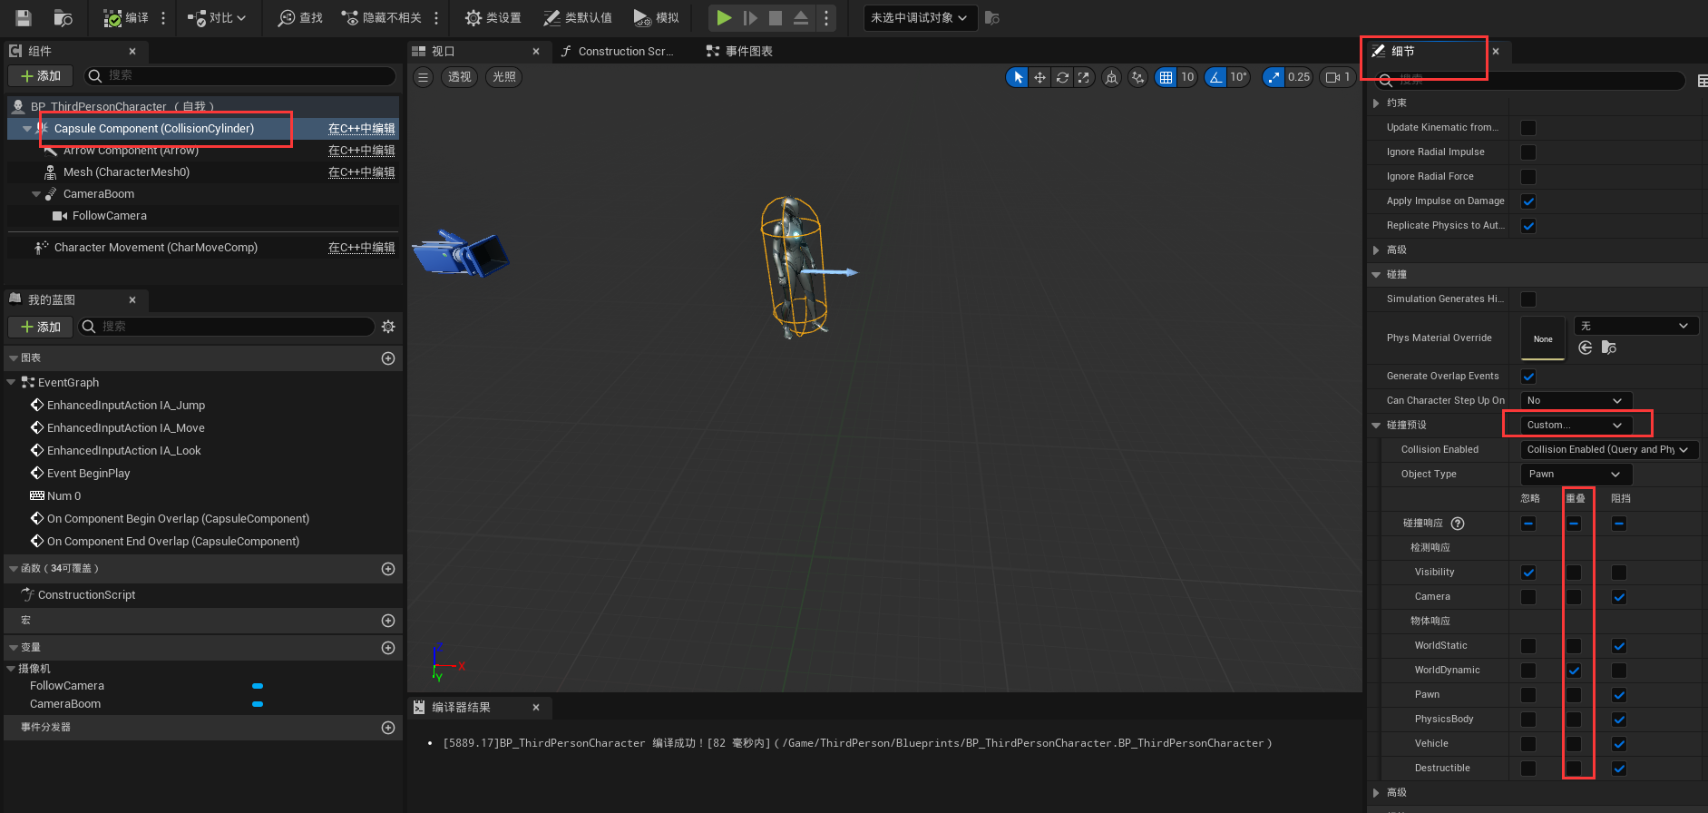Viewport: 1708px width, 813px height.
Task: Open ConstructionScript function
Action: (x=86, y=594)
